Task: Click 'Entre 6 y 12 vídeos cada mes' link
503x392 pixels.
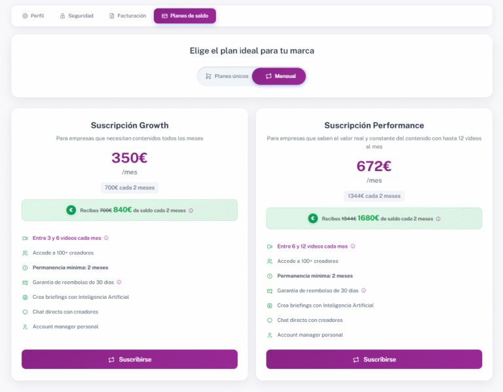Action: click(x=312, y=246)
